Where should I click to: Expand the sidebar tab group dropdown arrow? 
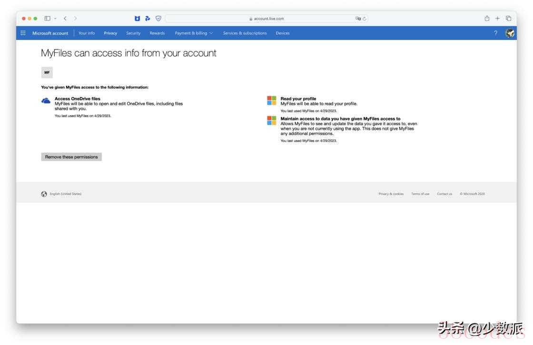55,19
